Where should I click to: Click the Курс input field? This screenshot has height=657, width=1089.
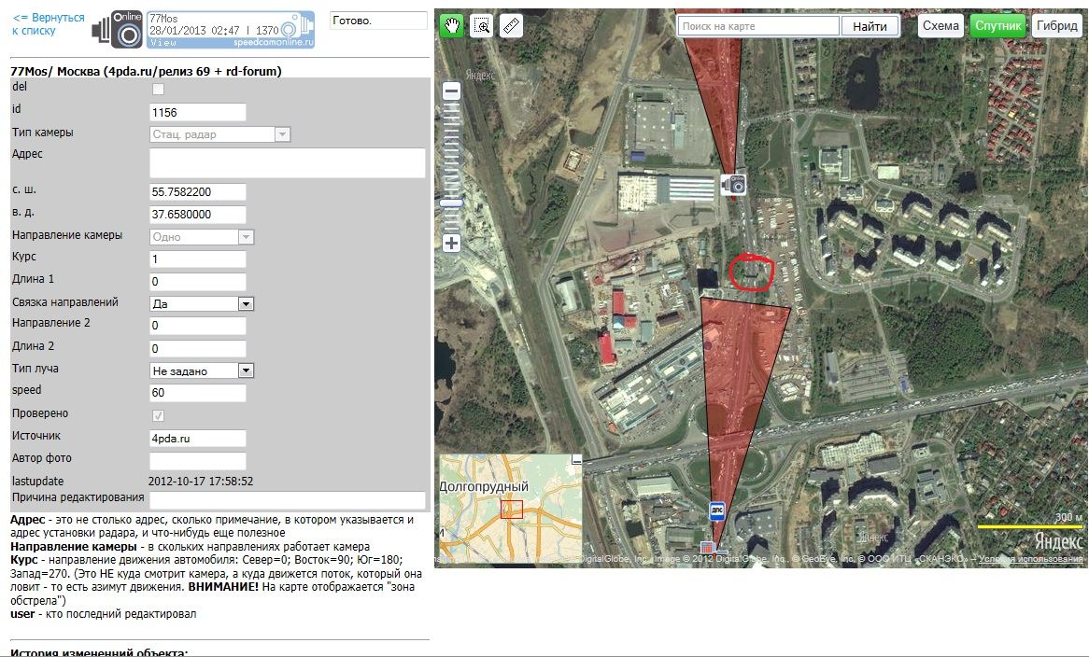tap(198, 259)
